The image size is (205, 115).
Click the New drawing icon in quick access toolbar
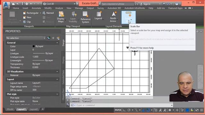tap(13, 4)
